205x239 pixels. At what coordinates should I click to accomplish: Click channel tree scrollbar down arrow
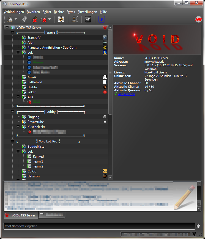110,178
